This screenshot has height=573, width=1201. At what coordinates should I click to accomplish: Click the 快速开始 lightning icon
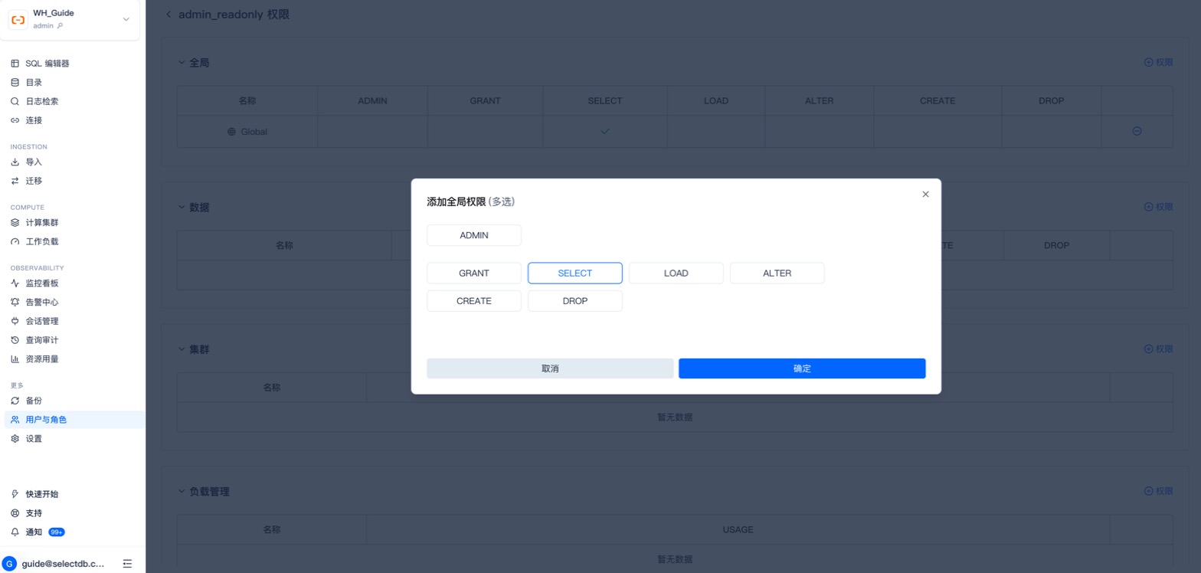pos(15,494)
